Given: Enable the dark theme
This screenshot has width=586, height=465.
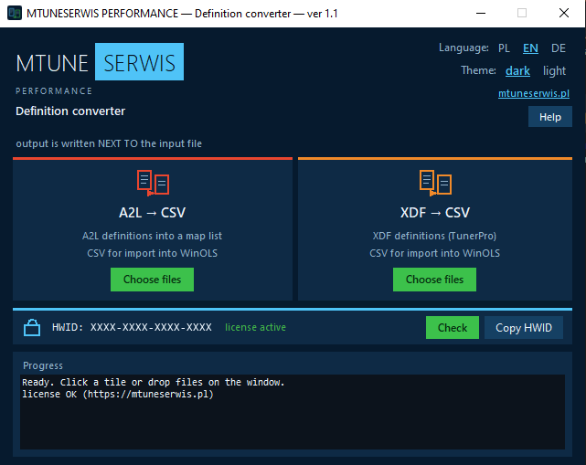Looking at the screenshot, I should [517, 70].
